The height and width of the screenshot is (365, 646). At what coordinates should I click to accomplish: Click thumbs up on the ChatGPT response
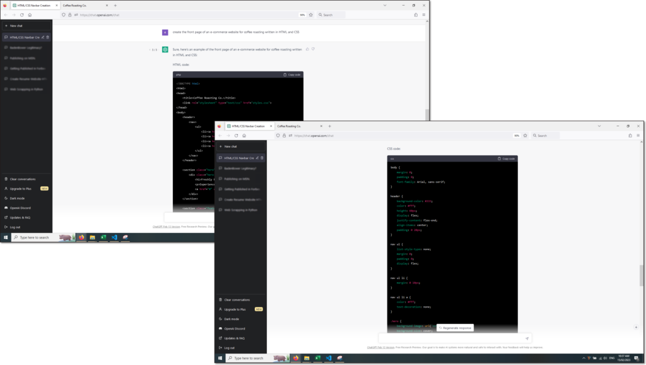pos(307,49)
